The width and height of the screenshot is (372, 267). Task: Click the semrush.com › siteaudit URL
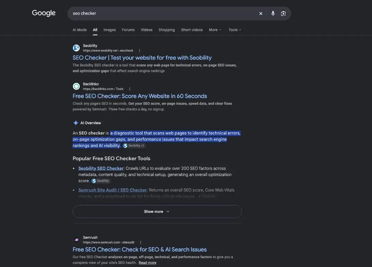coord(108,242)
